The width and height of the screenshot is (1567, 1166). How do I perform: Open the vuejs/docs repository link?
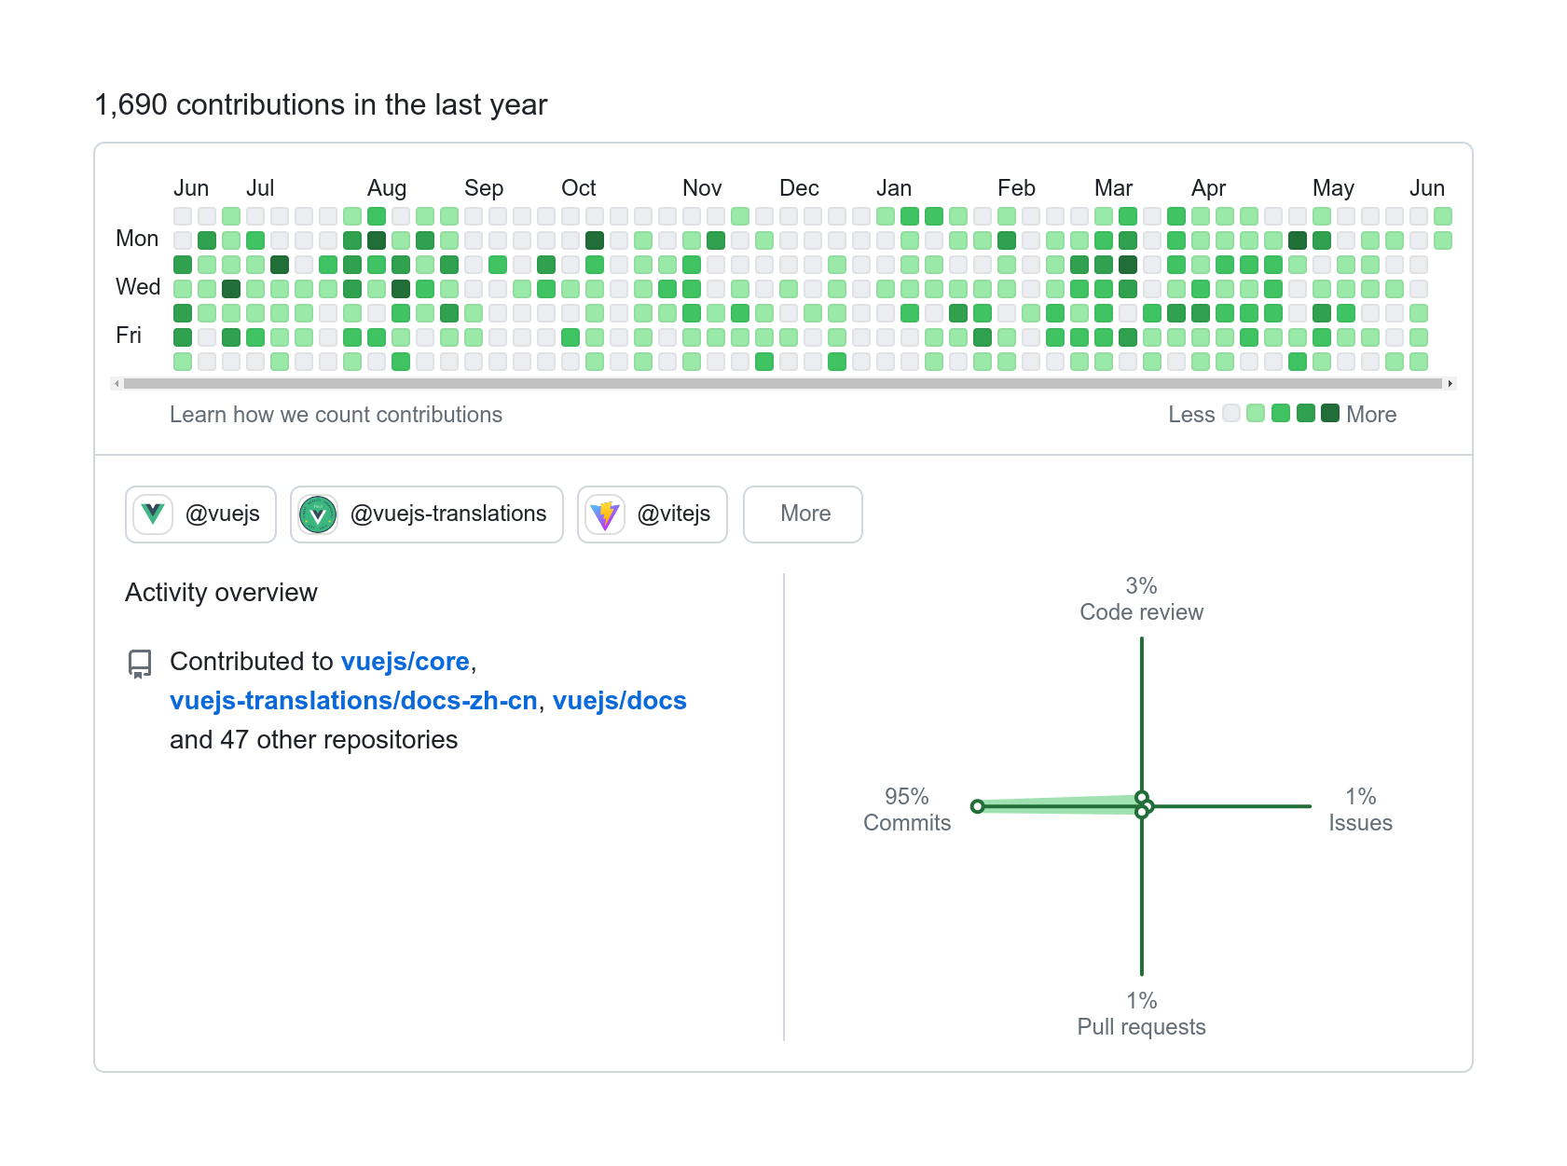pos(619,700)
